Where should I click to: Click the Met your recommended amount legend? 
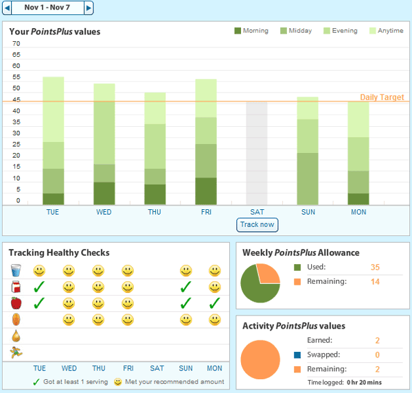pyautogui.click(x=169, y=382)
